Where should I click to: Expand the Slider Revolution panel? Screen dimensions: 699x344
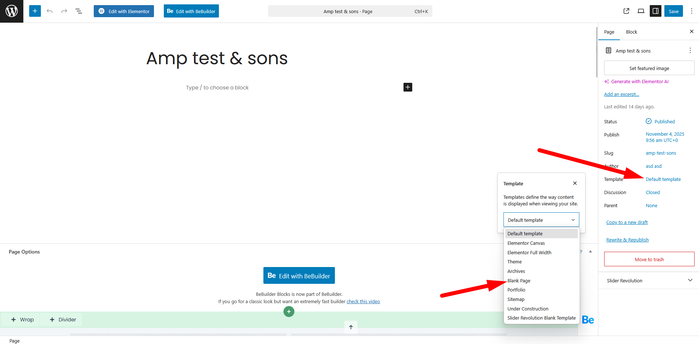point(690,281)
